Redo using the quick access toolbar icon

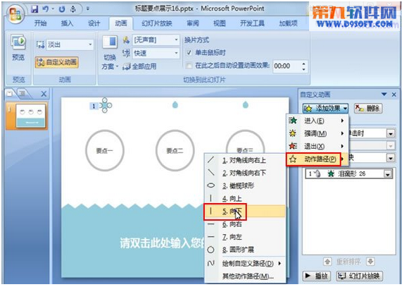[x=62, y=9]
